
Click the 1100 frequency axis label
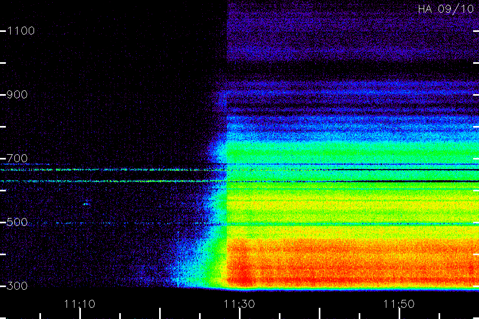21,31
